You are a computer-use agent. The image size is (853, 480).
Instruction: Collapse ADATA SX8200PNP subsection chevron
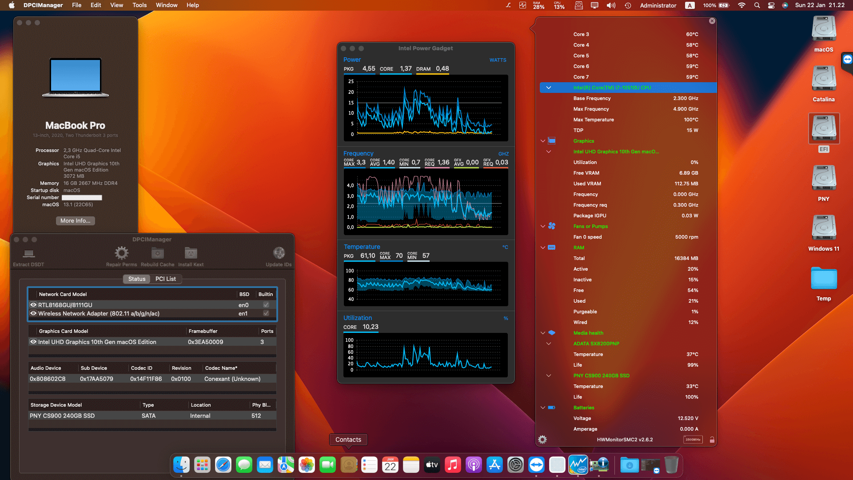pos(549,344)
